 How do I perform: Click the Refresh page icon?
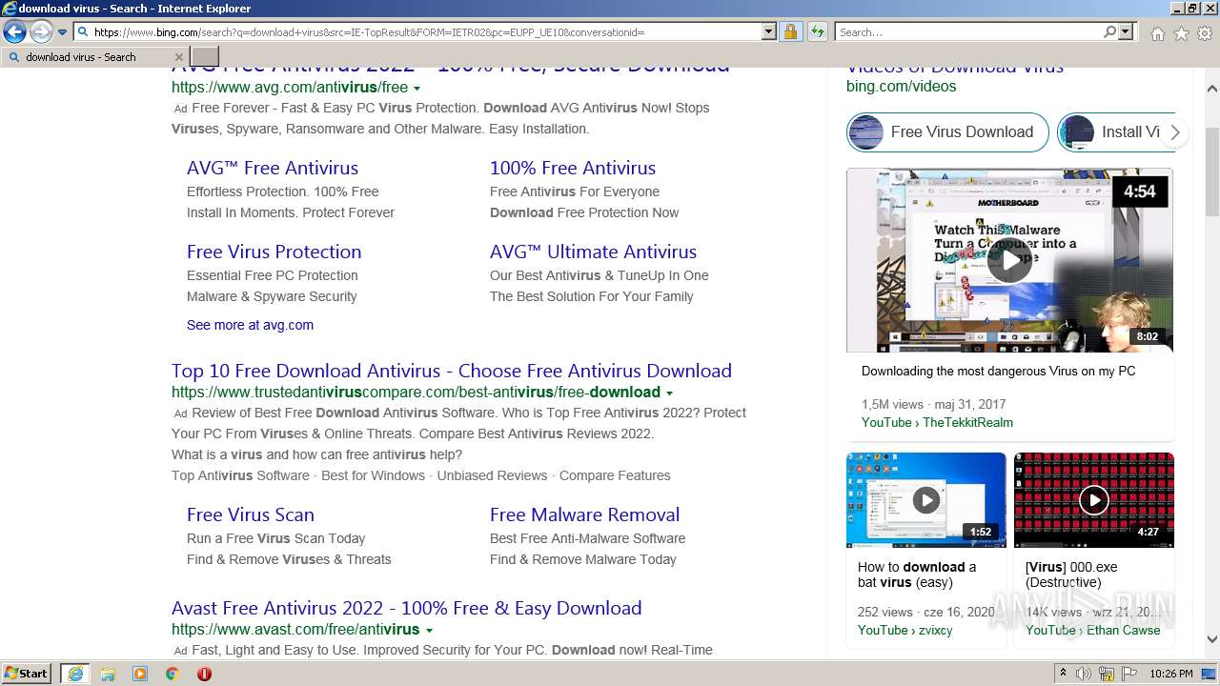pos(817,32)
